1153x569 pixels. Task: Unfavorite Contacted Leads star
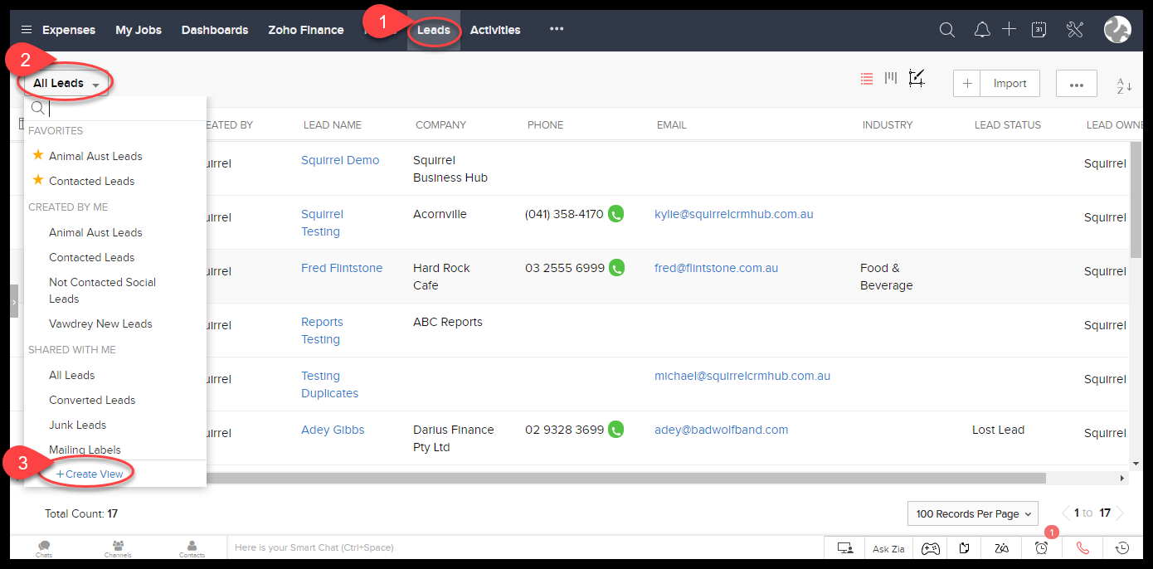[x=37, y=180]
